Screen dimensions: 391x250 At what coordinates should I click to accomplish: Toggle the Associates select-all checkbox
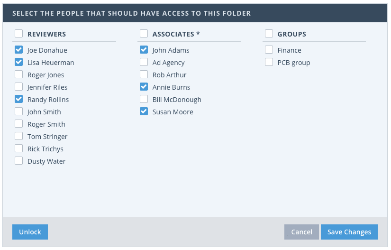[144, 34]
